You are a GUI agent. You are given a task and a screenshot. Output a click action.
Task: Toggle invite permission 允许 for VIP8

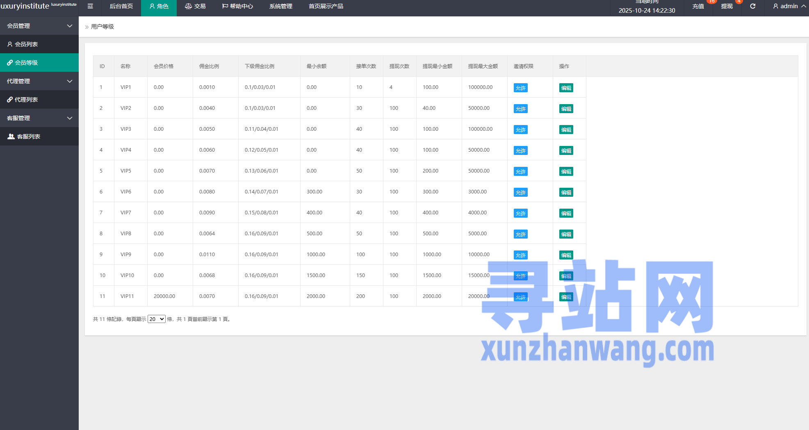pos(520,234)
